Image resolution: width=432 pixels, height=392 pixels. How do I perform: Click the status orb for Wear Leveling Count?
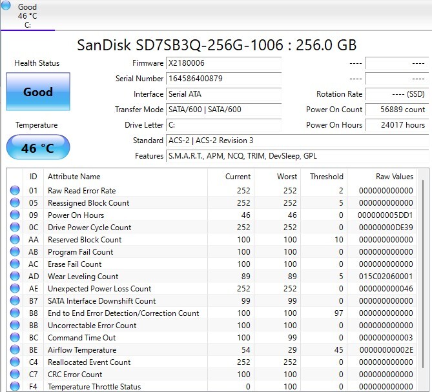pos(15,277)
